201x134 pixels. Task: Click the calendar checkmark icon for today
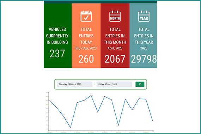point(86,16)
